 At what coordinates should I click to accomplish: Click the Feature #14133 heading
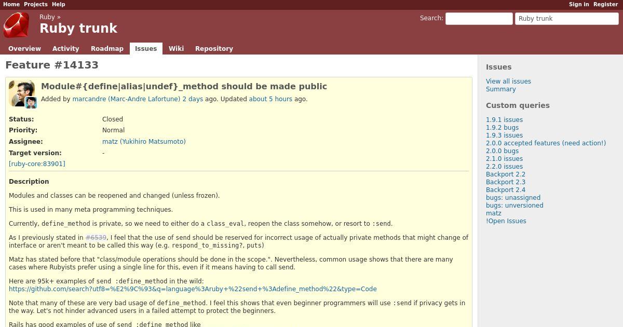pyautogui.click(x=52, y=65)
